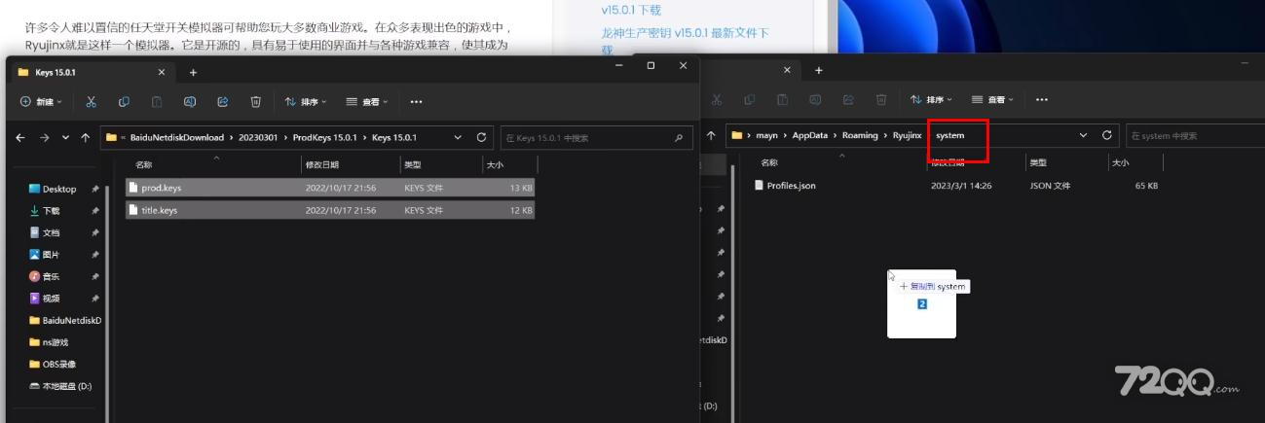This screenshot has width=1265, height=423.
Task: Click Delete trash icon in system window
Action: [881, 99]
